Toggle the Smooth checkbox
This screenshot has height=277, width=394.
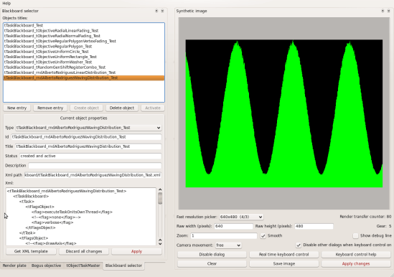pos(263,236)
